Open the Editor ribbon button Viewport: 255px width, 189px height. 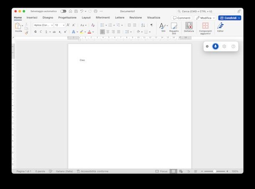click(x=220, y=27)
